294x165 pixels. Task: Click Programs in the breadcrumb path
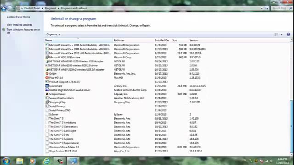point(50,8)
